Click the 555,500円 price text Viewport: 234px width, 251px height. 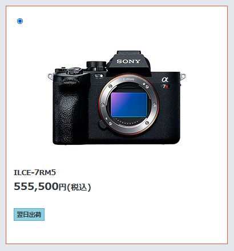40,187
